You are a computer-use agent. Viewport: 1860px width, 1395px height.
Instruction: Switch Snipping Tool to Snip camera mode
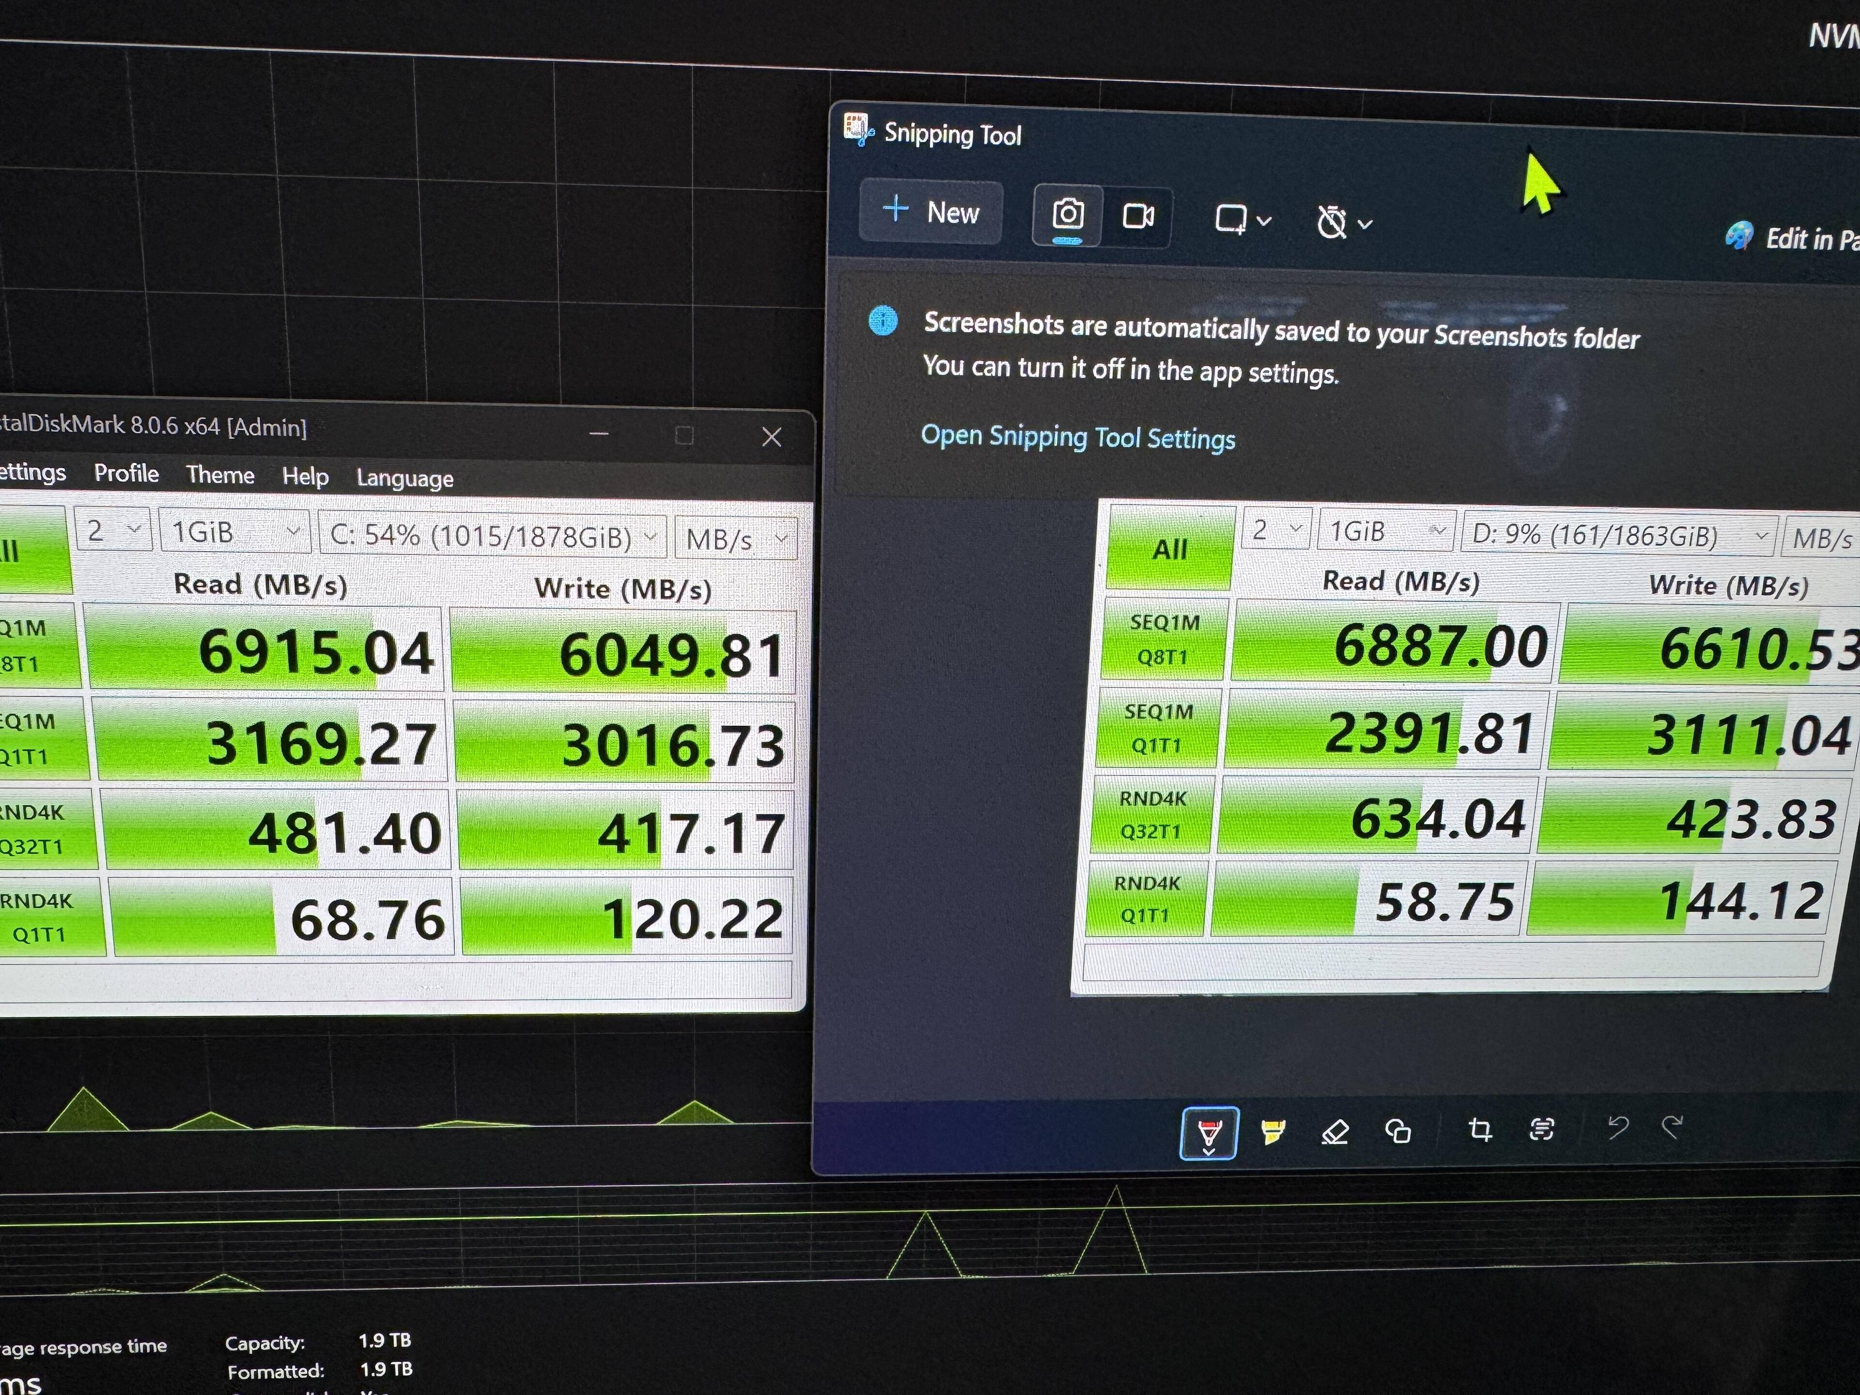[1068, 215]
